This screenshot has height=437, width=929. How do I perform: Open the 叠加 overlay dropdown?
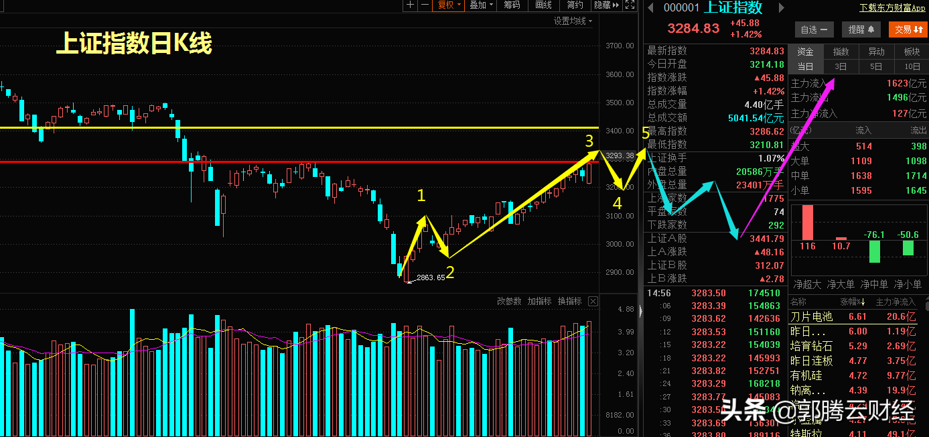482,5
